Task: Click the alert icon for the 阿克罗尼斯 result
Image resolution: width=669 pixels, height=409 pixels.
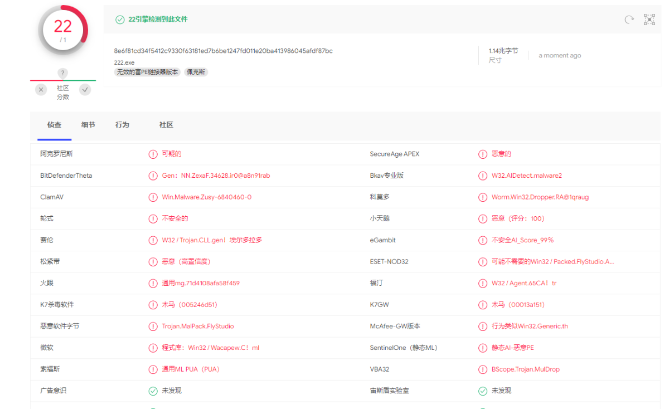Action: point(153,154)
